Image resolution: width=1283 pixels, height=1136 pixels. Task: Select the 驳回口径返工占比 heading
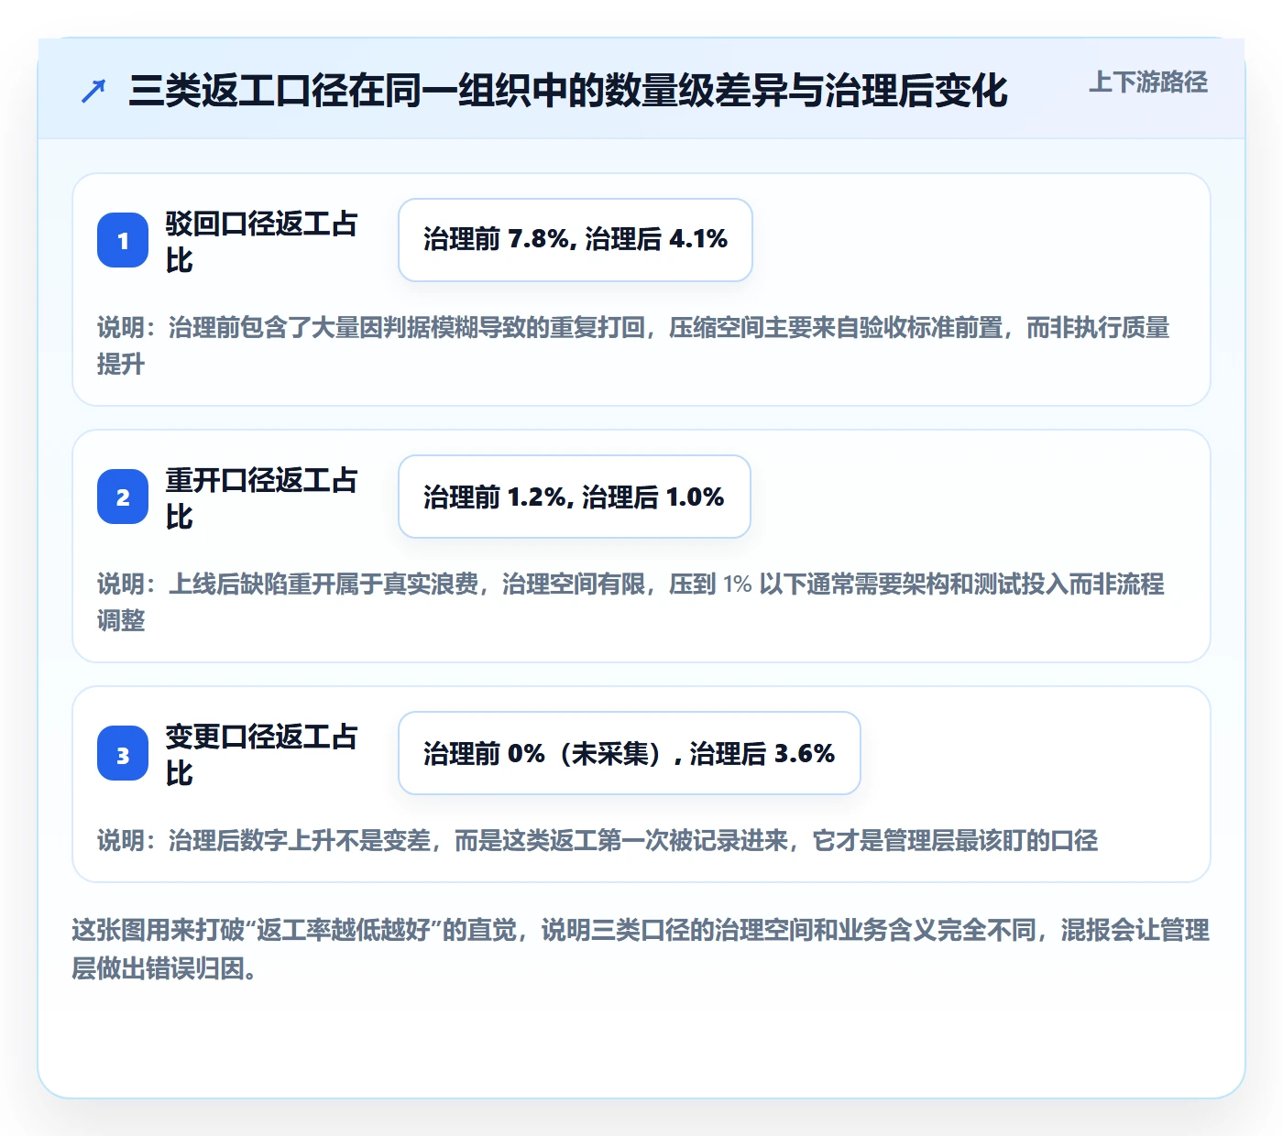(x=261, y=241)
